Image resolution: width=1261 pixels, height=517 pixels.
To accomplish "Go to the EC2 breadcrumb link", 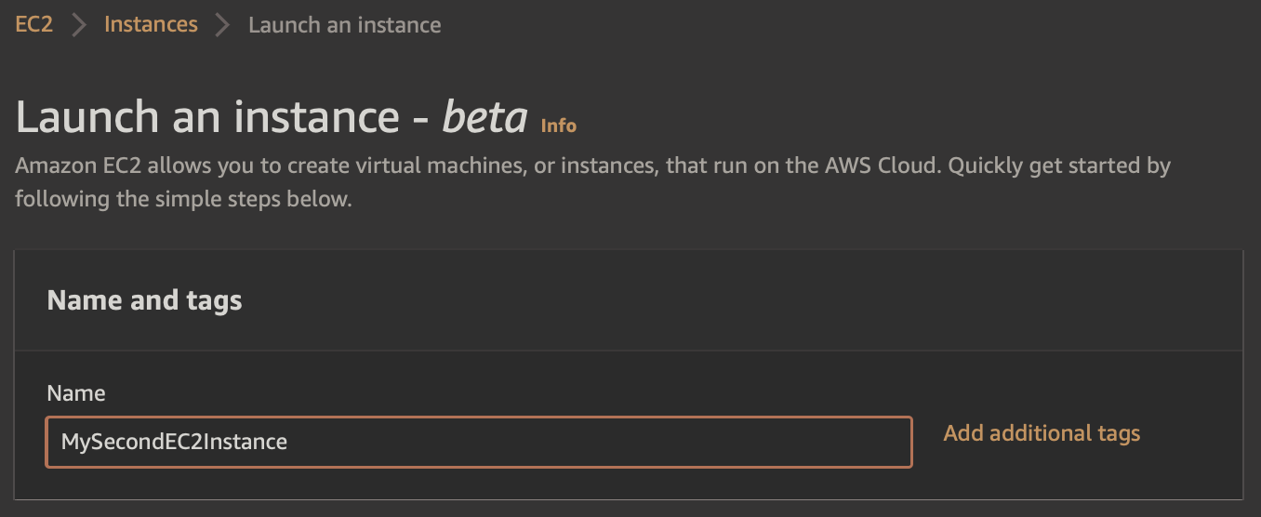I will (34, 24).
